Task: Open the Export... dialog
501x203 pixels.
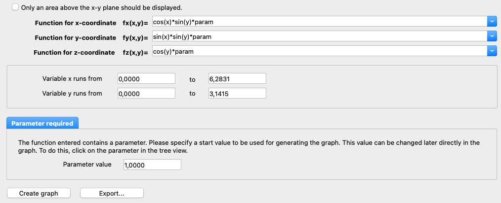Action: [112, 193]
